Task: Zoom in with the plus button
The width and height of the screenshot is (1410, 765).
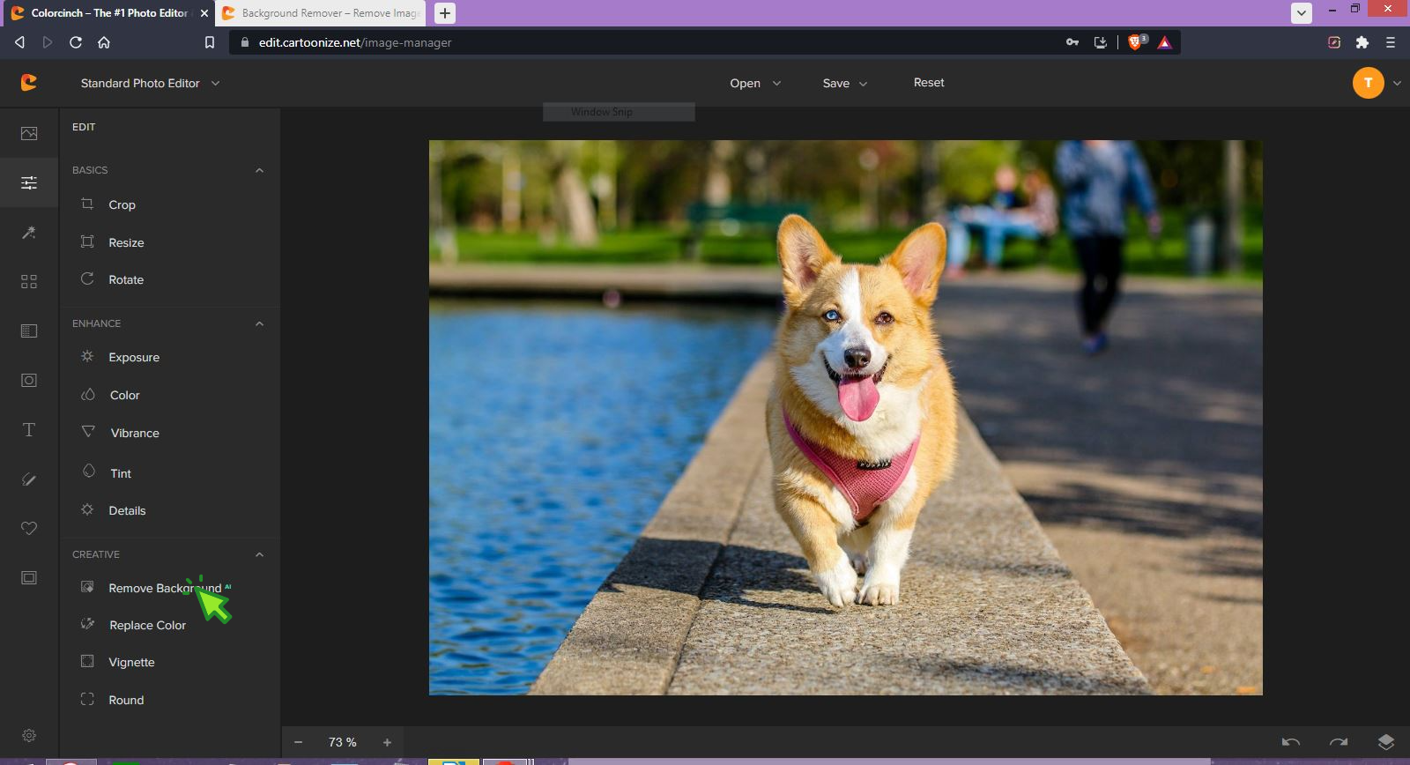Action: 387,742
